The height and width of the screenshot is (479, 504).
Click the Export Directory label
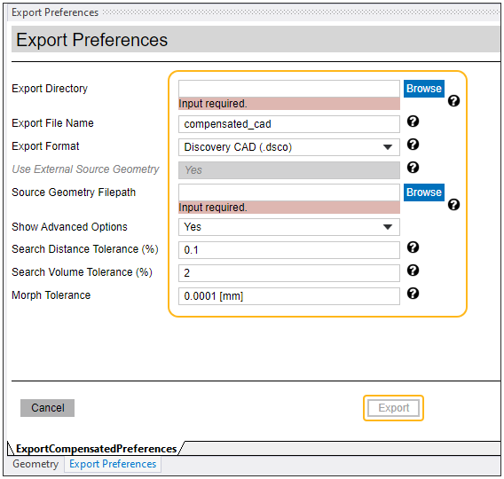click(50, 89)
